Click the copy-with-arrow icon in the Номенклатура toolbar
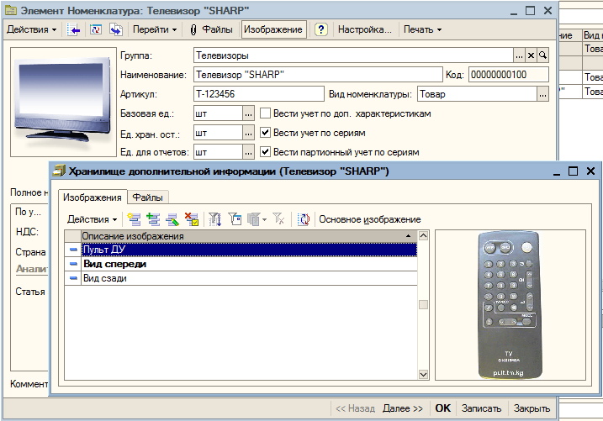Image resolution: width=603 pixels, height=421 pixels. pyautogui.click(x=116, y=29)
